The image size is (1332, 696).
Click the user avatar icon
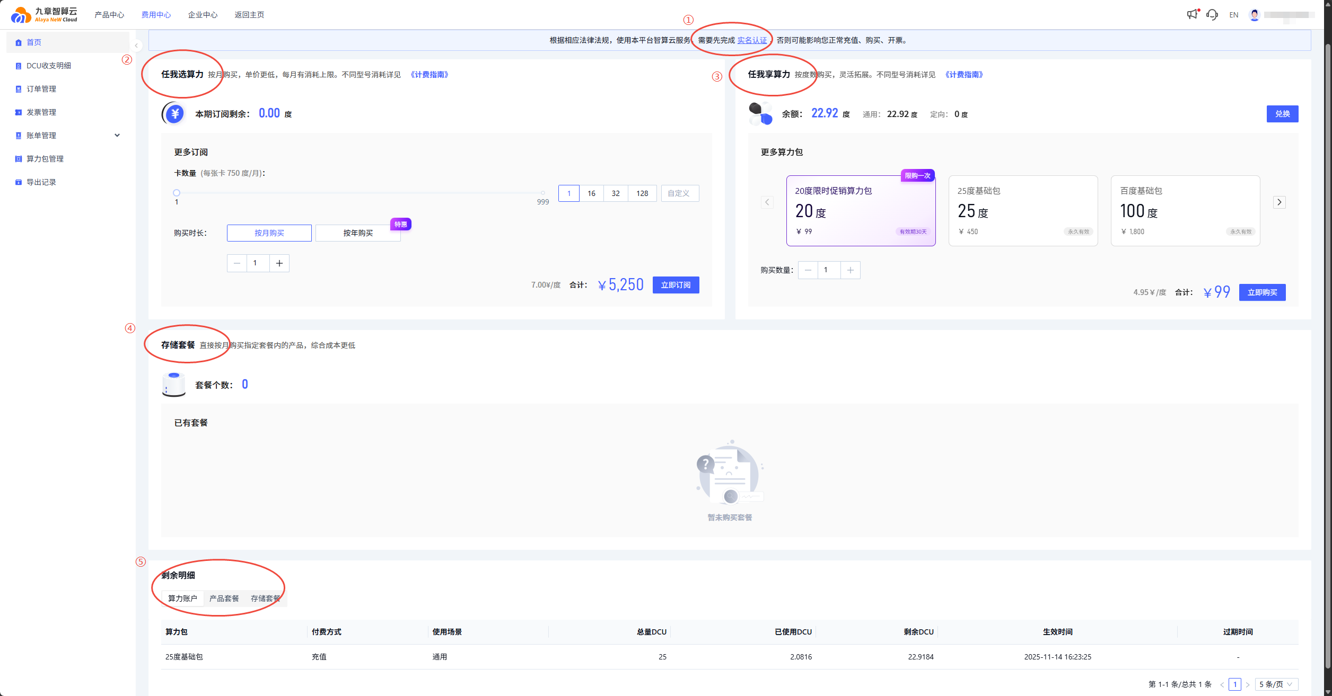(x=1254, y=14)
